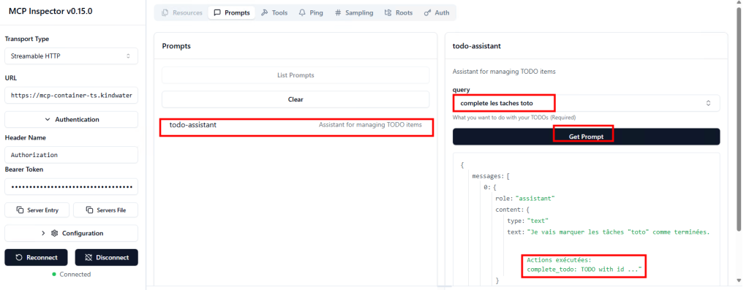The width and height of the screenshot is (749, 290).
Task: Click the Authentication chevron icon
Action: [x=48, y=119]
